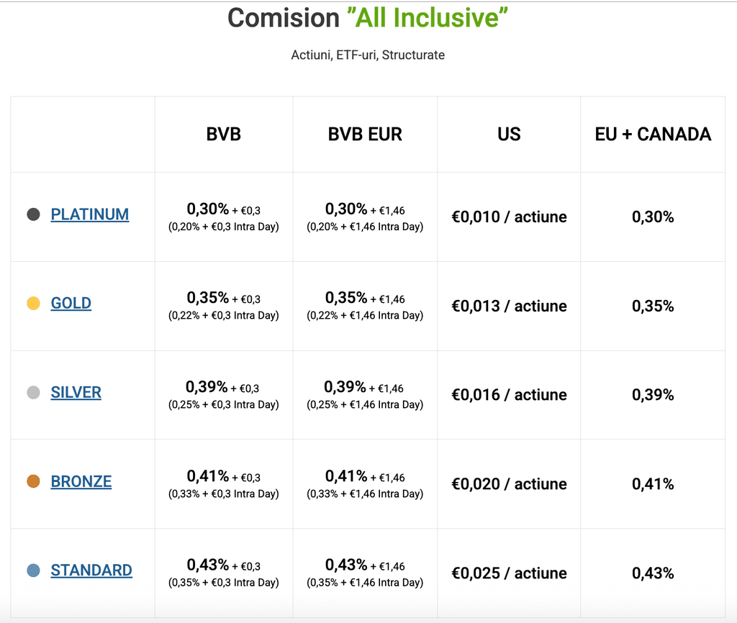This screenshot has height=623, width=737.
Task: Click the light gray Silver tier dot
Action: pos(33,393)
